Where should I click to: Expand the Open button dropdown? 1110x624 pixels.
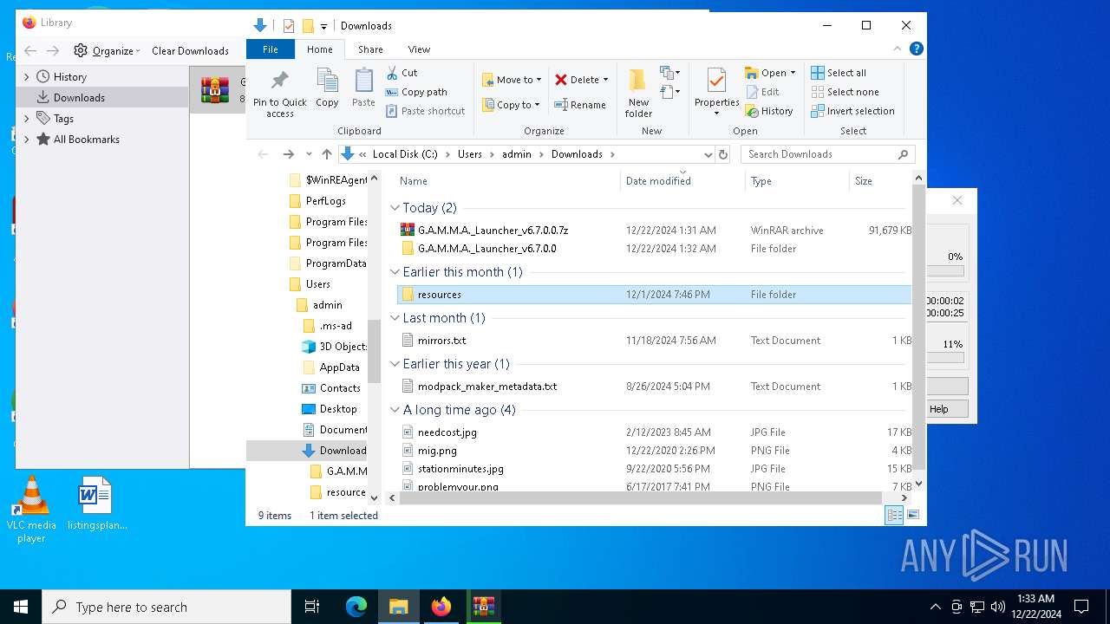pyautogui.click(x=793, y=73)
